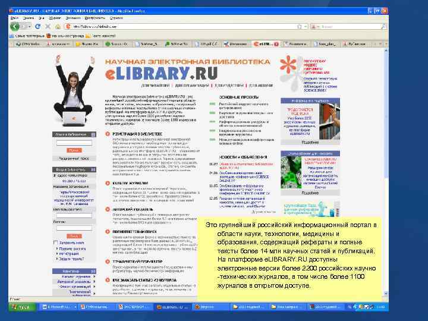This screenshot has height=321, width=428.
Task: Click the orange asterisk Science Index logo
Action: 288,64
